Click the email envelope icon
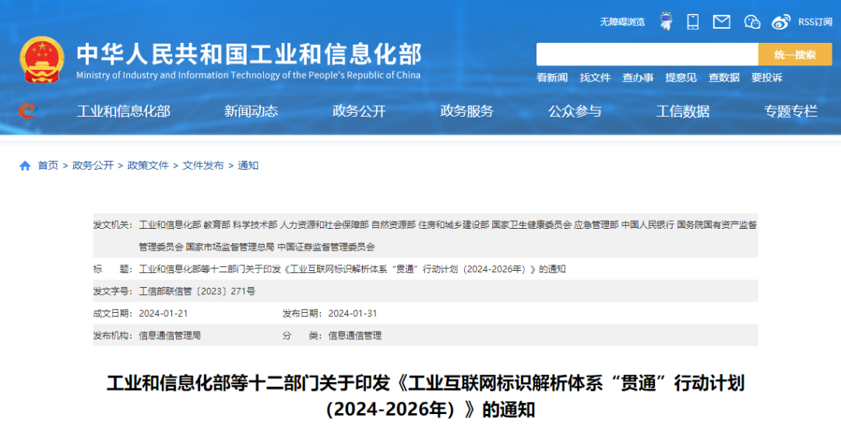This screenshot has width=841, height=428. [x=721, y=22]
